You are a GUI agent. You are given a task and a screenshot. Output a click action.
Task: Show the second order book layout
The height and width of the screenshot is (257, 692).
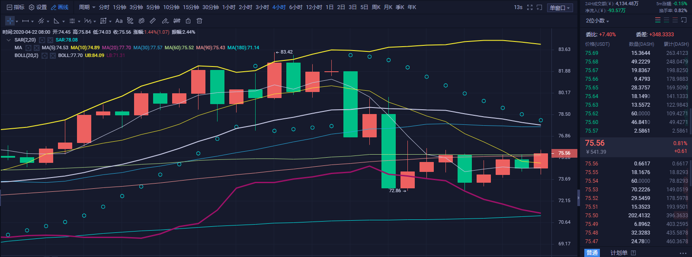pyautogui.click(x=666, y=20)
